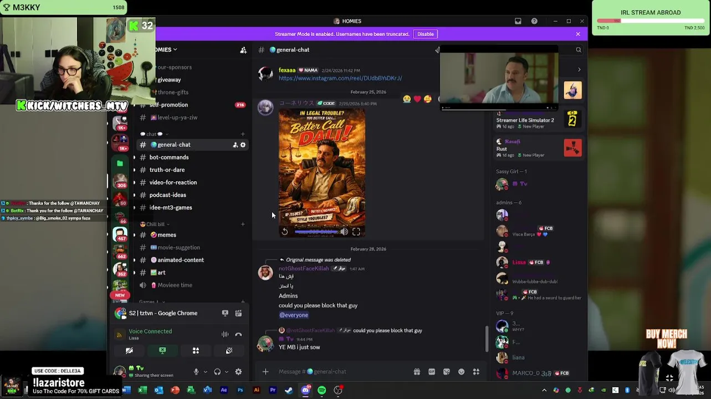Open the Discord inbox icon in title bar
711x399 pixels.
tap(518, 21)
